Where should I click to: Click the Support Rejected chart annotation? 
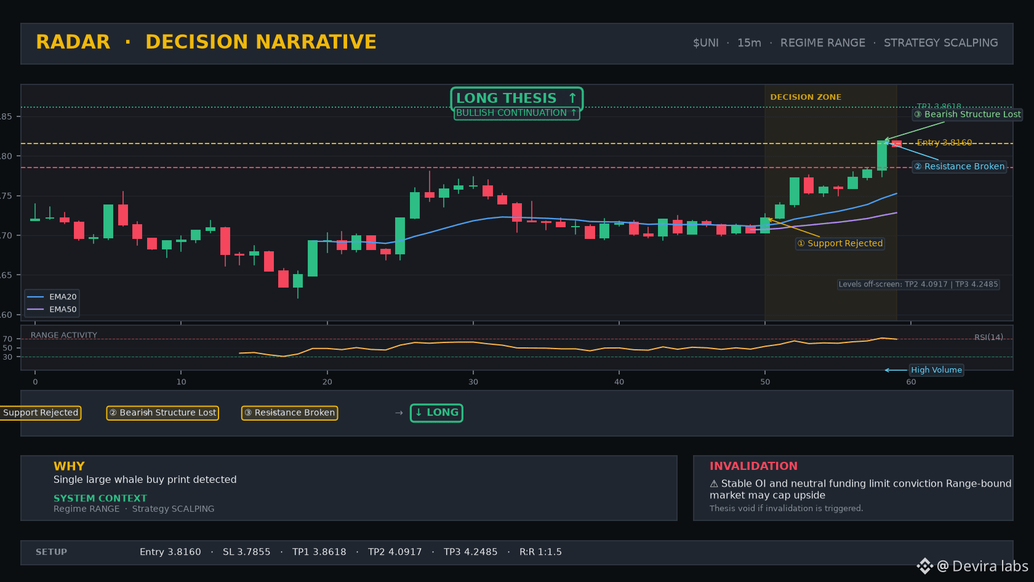[840, 243]
